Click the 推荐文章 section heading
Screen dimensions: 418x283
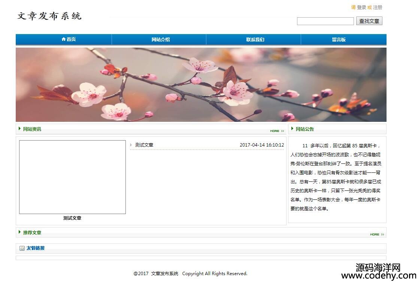click(x=32, y=233)
